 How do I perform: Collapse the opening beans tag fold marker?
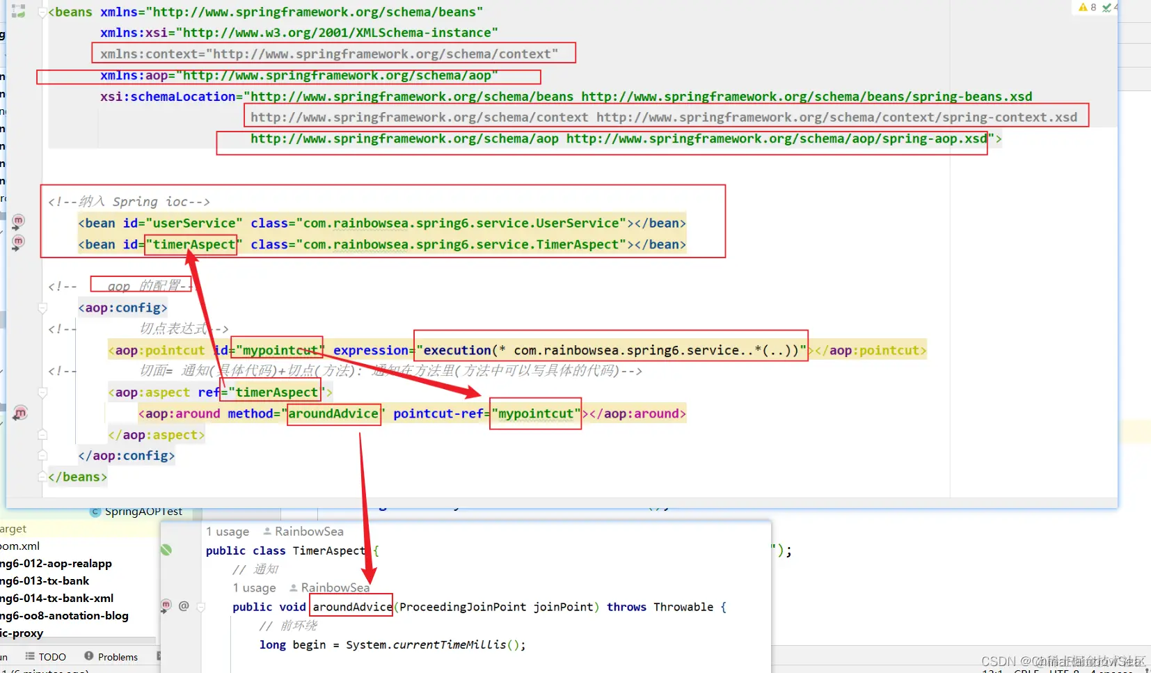[42, 13]
